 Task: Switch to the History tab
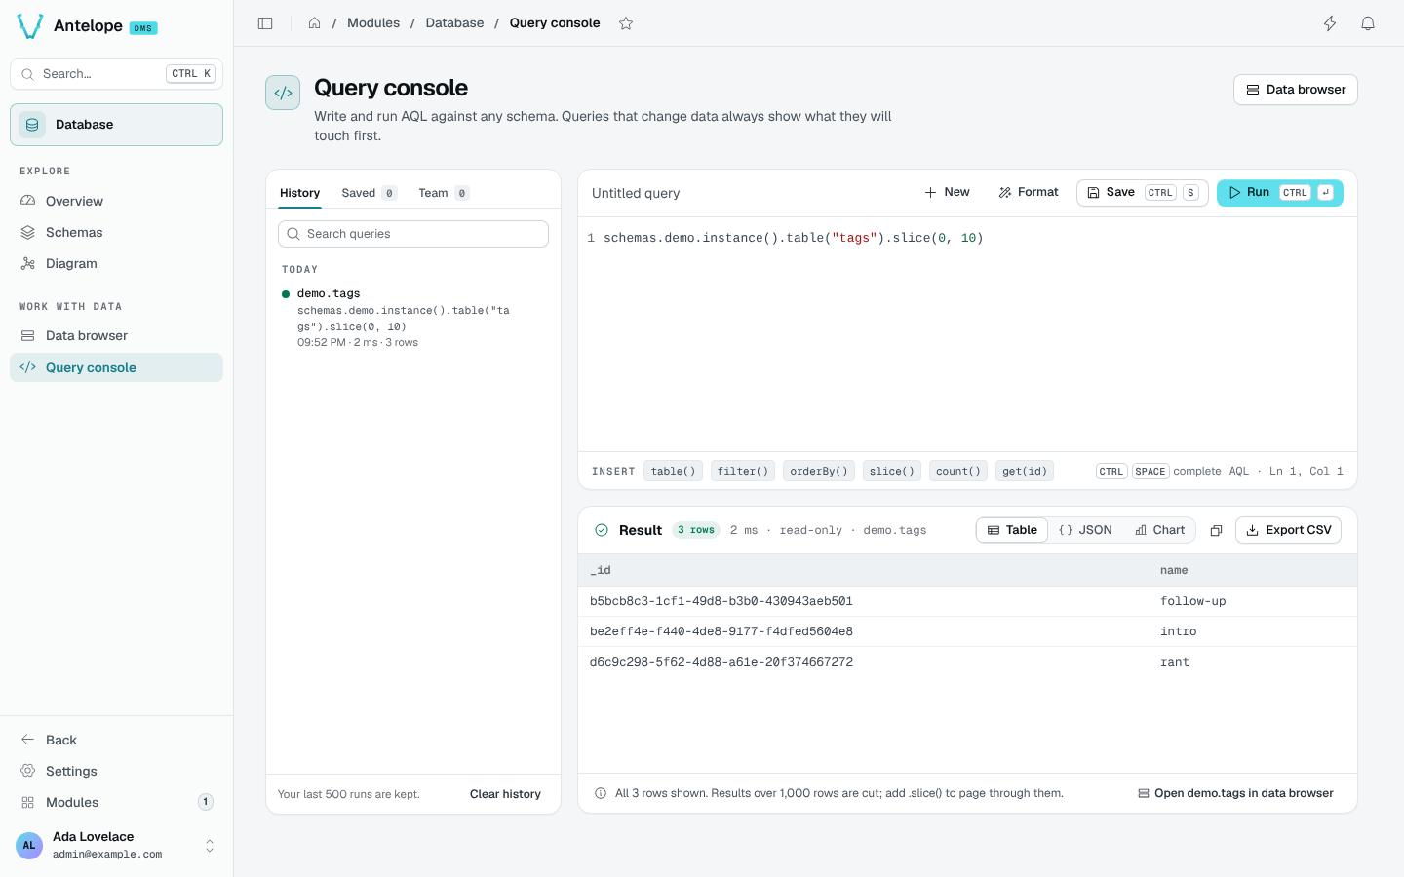point(299,193)
